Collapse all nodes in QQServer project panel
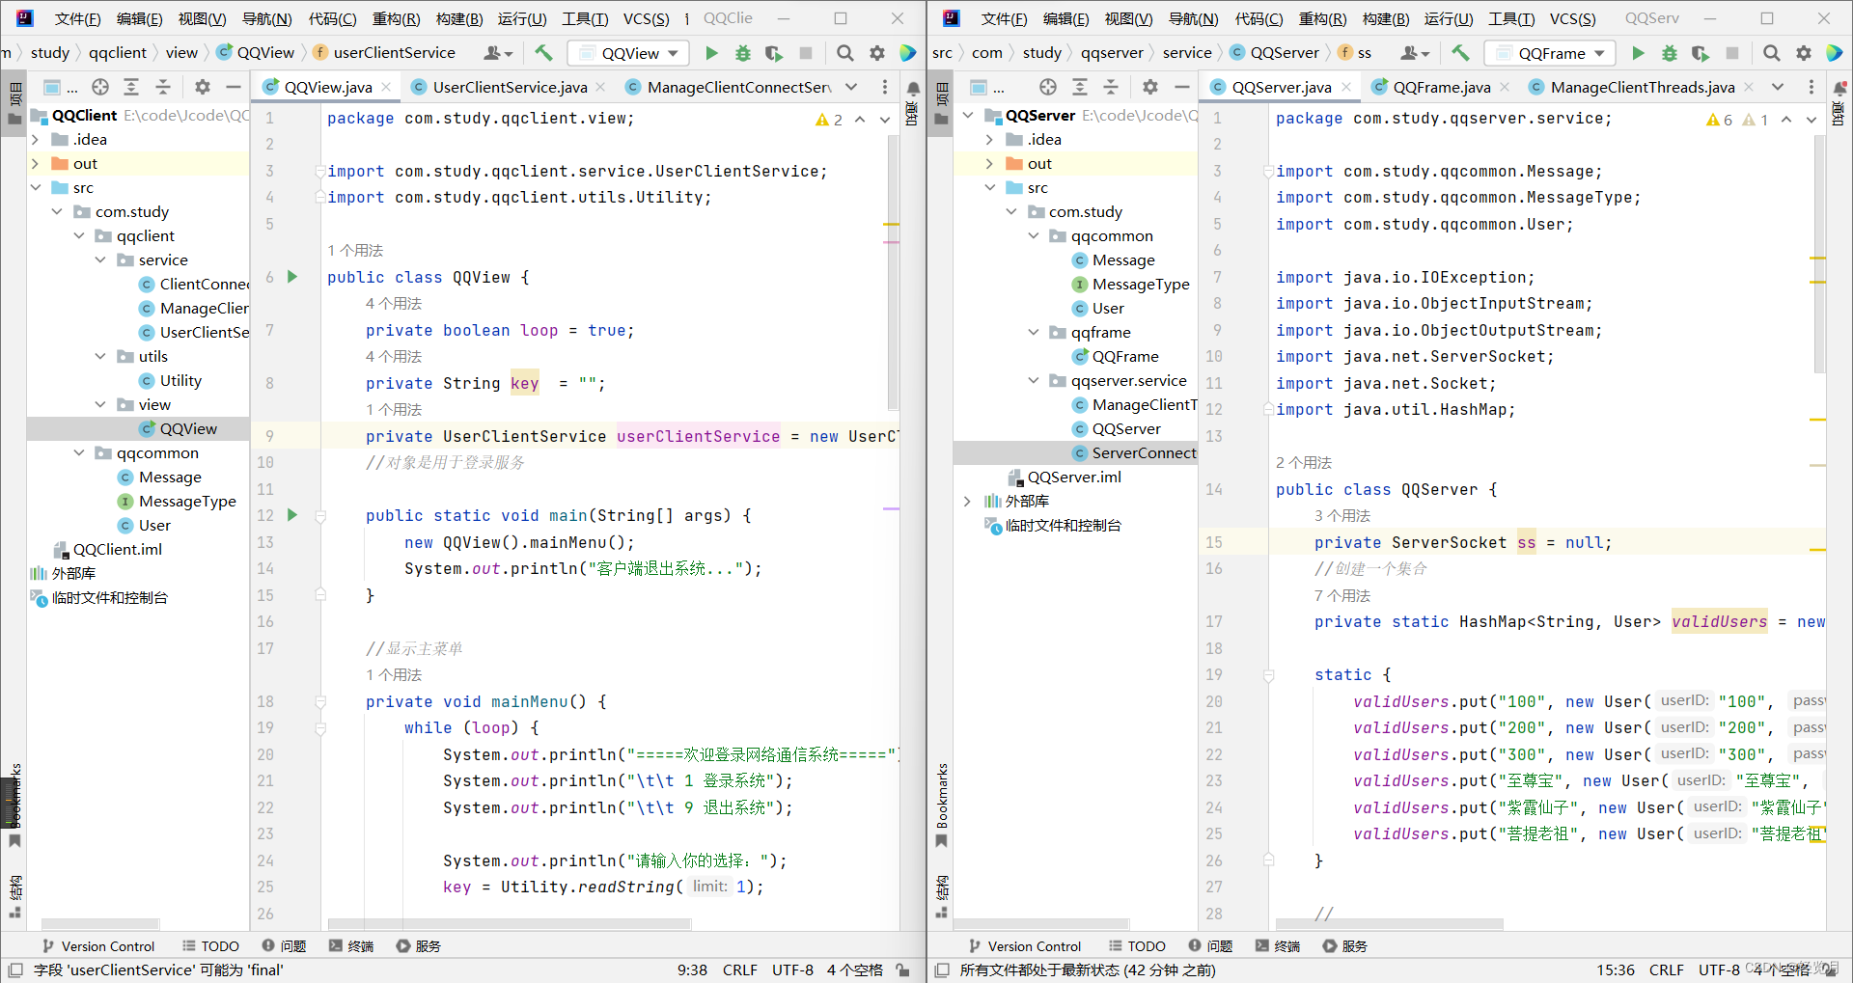 (1111, 87)
